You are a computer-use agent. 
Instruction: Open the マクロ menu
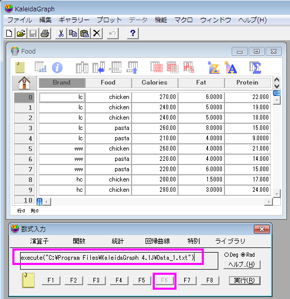click(x=184, y=20)
